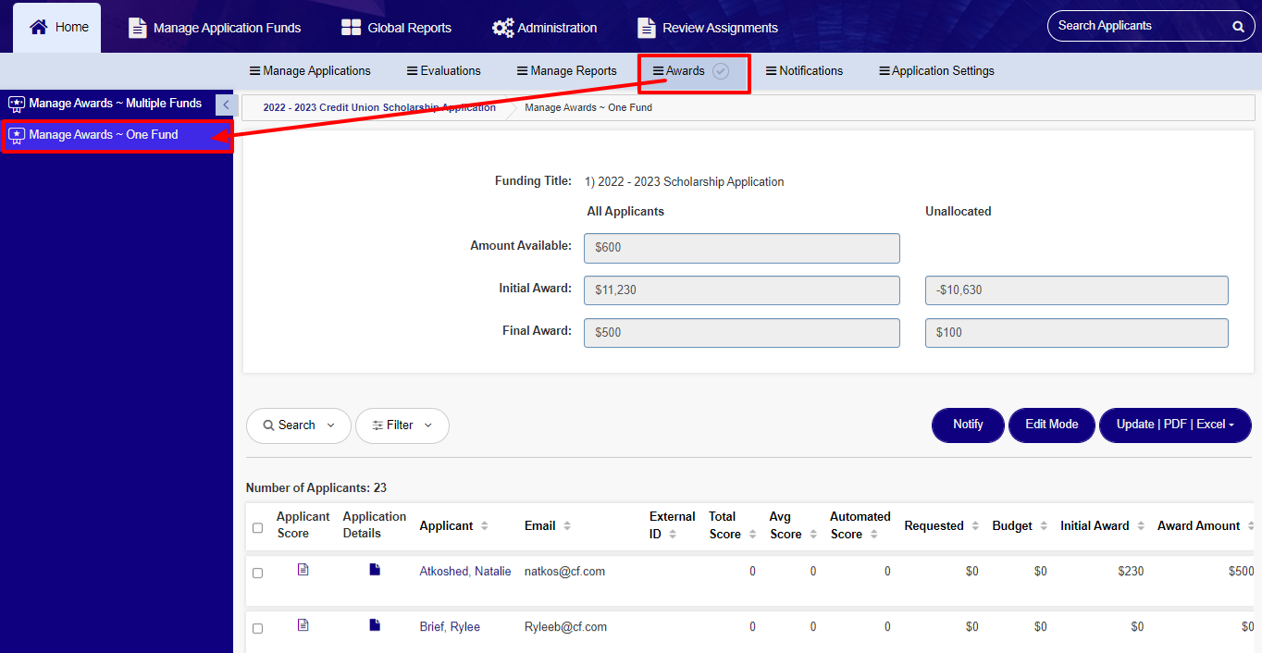Click the Number of Applicants: 23 text
The width and height of the screenshot is (1262, 653).
tap(316, 487)
